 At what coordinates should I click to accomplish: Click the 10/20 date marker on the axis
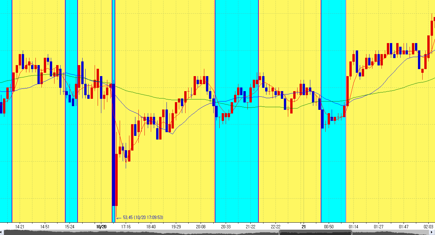pos(101,227)
